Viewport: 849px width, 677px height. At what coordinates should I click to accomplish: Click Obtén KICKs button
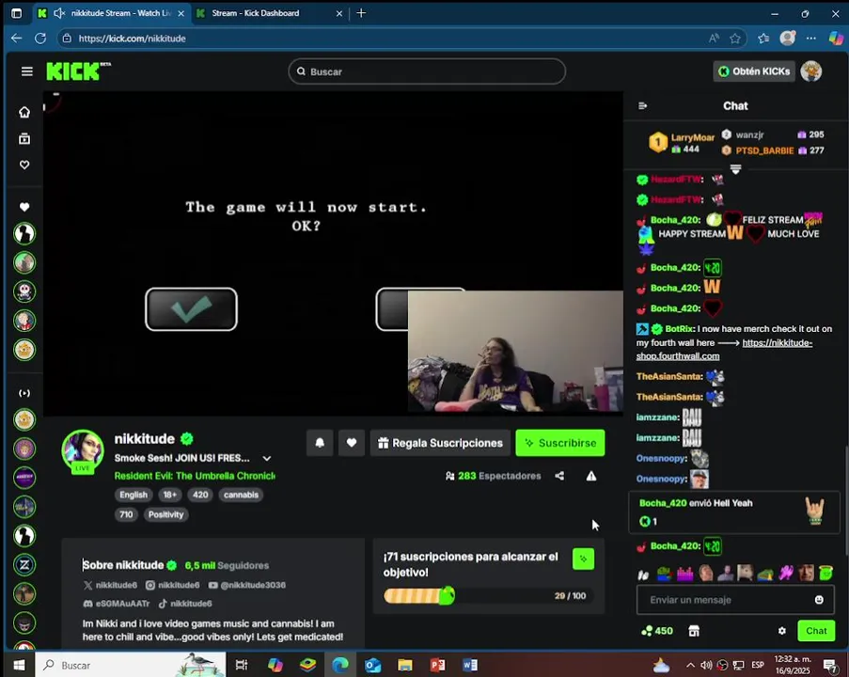754,71
